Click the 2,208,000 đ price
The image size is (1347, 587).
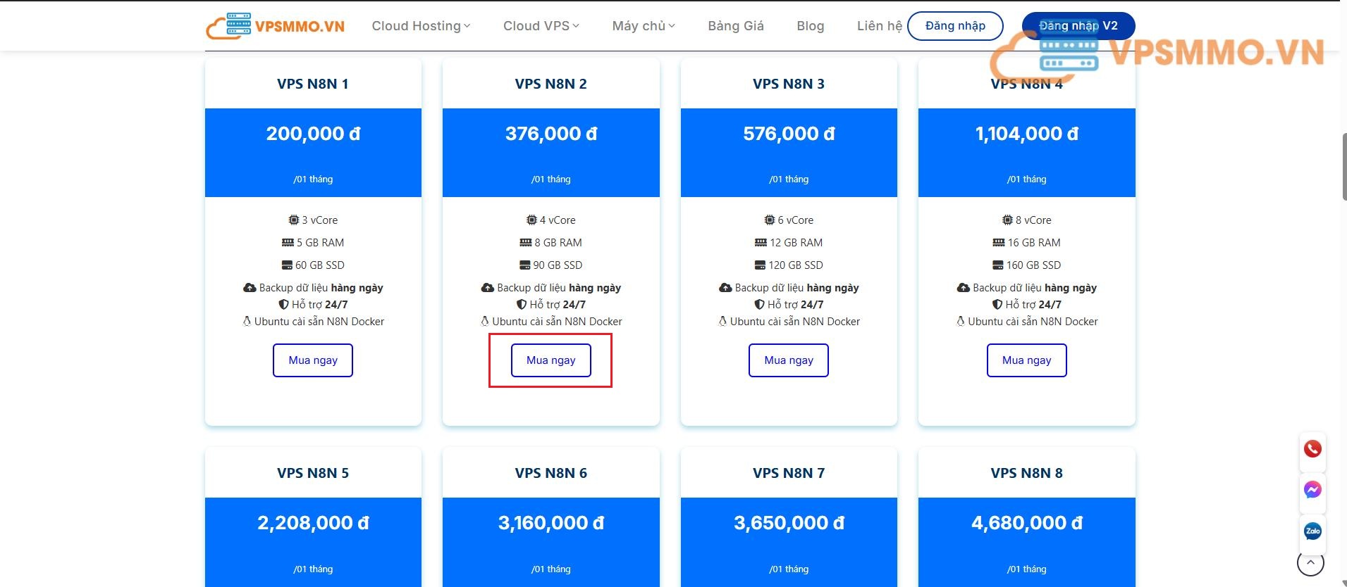click(x=313, y=523)
